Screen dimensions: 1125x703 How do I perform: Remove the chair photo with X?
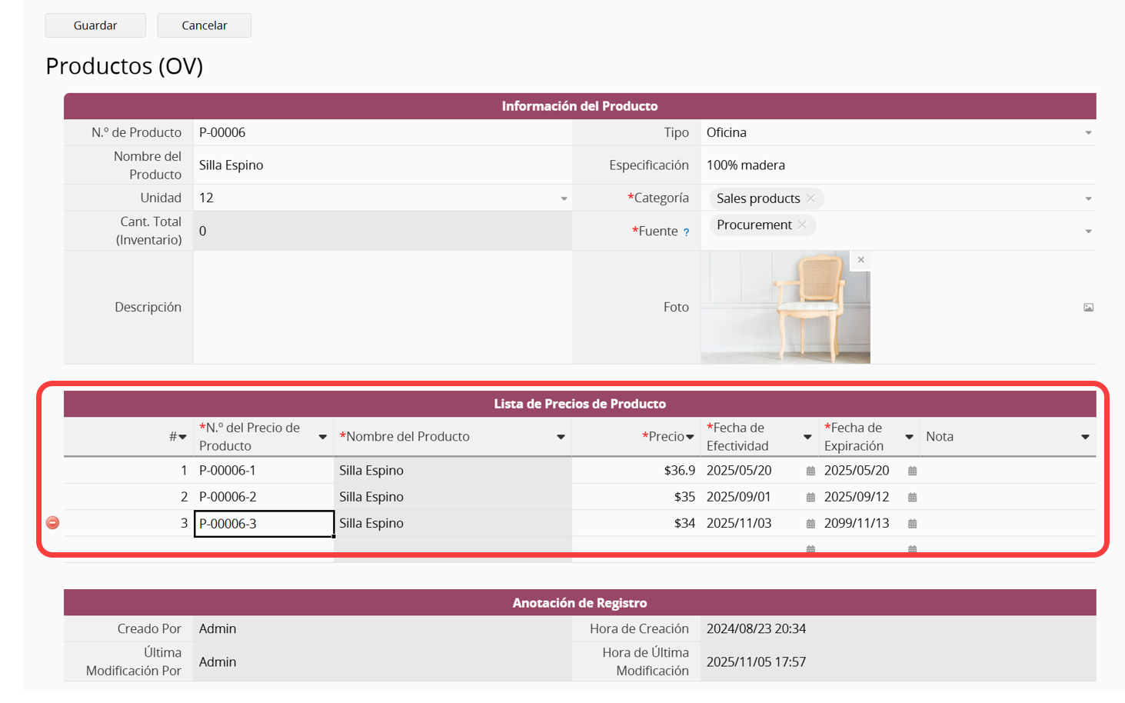coord(860,260)
